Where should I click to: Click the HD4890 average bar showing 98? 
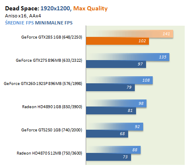[x=116, y=103]
